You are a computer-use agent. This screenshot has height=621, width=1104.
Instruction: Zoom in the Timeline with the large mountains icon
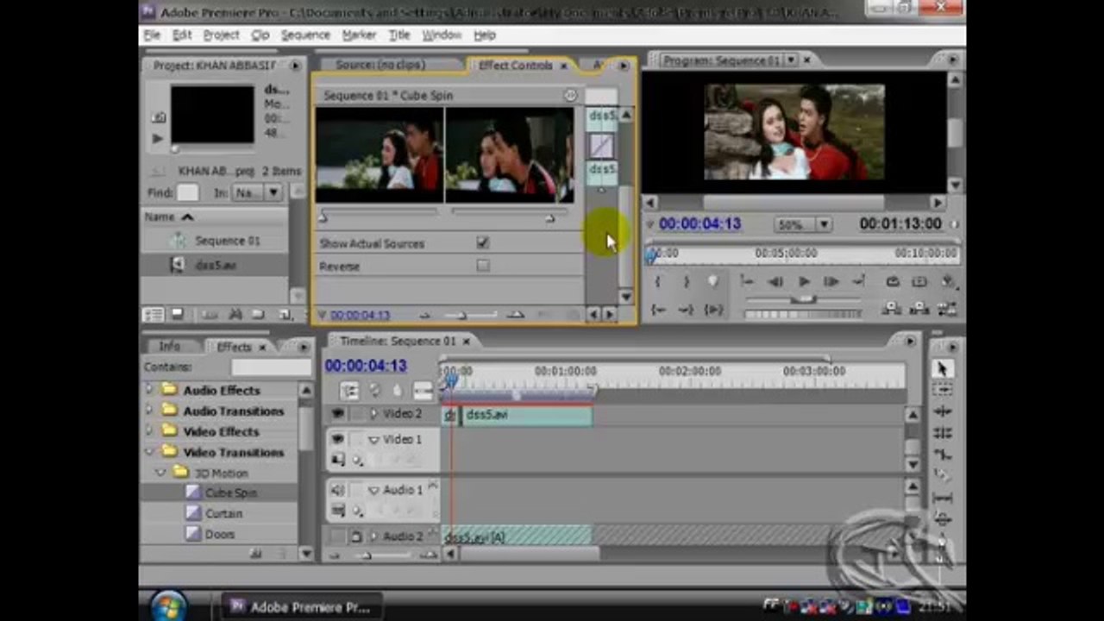pyautogui.click(x=430, y=556)
